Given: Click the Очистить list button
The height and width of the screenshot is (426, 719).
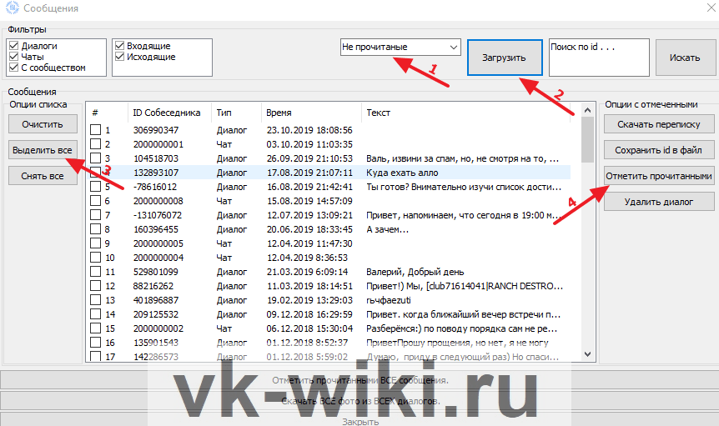Looking at the screenshot, I should tap(43, 125).
